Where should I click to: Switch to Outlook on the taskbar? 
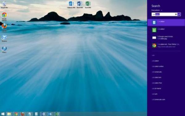click(50, 114)
